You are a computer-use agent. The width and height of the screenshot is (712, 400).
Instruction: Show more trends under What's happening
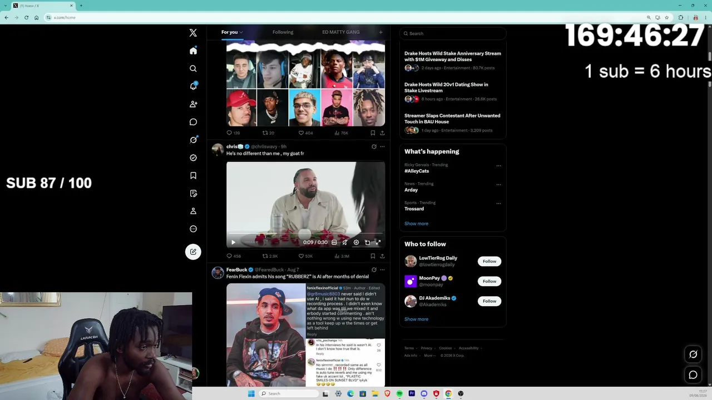tap(416, 223)
